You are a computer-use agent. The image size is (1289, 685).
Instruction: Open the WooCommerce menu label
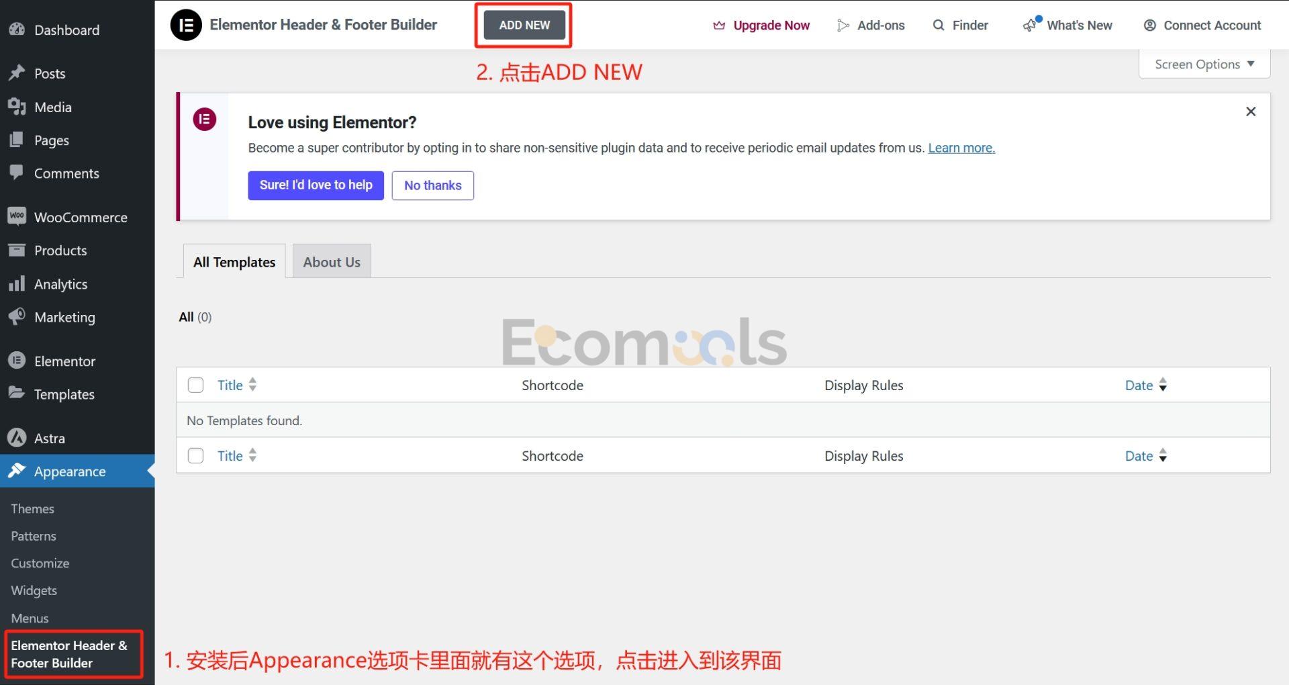coord(81,217)
